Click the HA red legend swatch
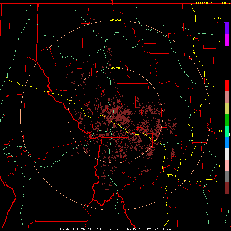 pos(227,86)
